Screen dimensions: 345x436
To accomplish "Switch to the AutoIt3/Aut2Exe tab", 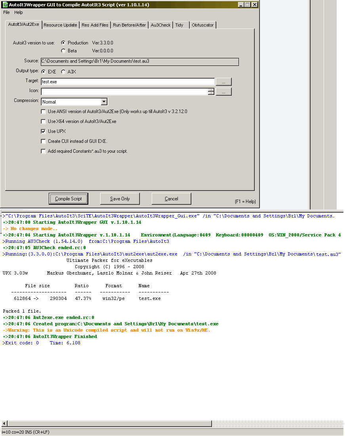I will pos(24,25).
